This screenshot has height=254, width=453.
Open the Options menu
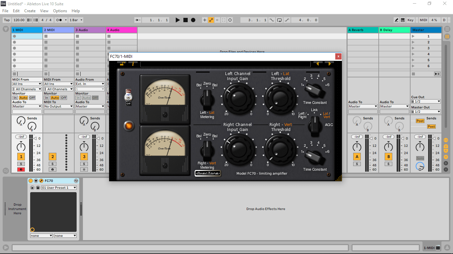click(60, 11)
